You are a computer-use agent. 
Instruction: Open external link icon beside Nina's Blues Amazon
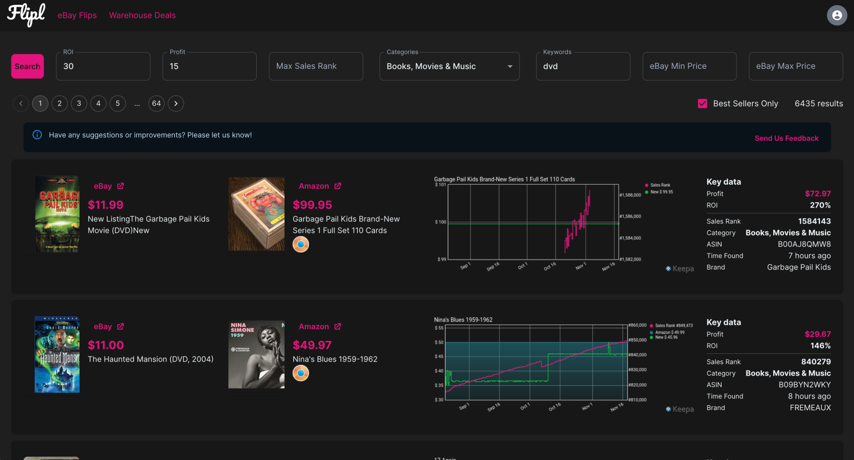click(338, 327)
